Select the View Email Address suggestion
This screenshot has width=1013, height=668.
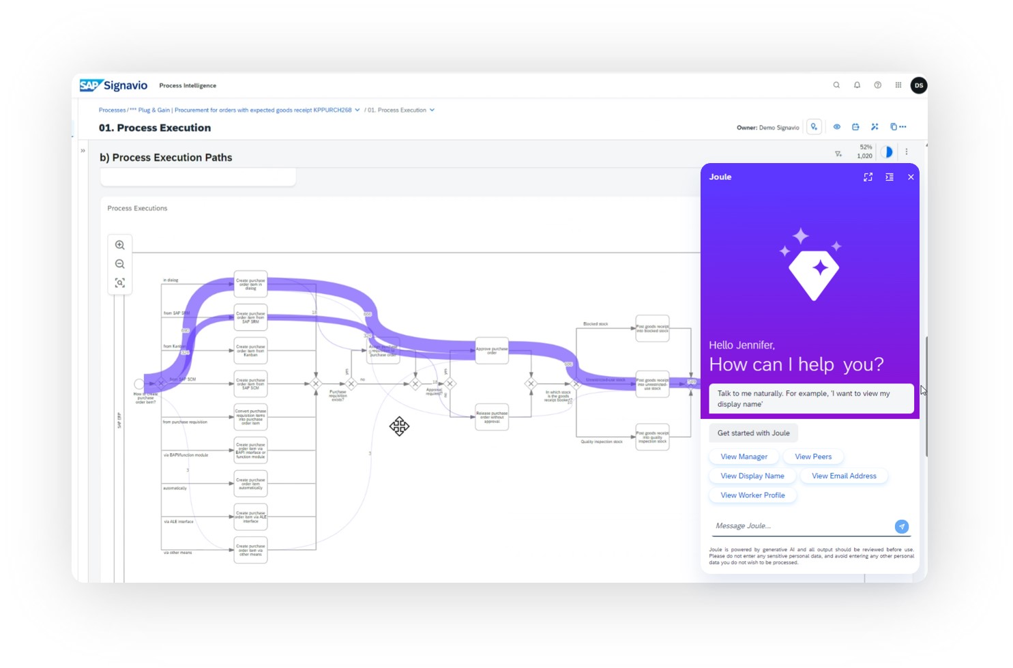844,476
